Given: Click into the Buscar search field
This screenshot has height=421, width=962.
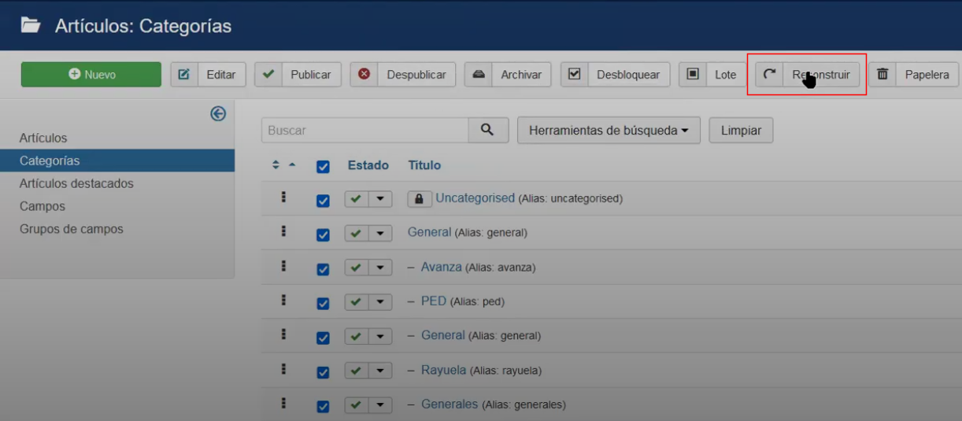Looking at the screenshot, I should click(364, 131).
